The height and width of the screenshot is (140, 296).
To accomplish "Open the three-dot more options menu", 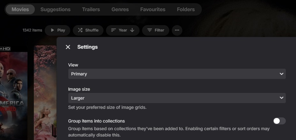I will 177,30.
